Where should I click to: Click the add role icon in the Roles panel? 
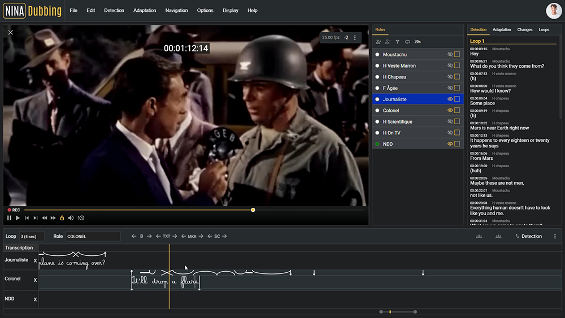point(379,42)
